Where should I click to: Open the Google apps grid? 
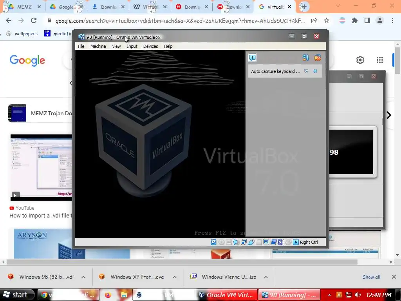pyautogui.click(x=380, y=60)
